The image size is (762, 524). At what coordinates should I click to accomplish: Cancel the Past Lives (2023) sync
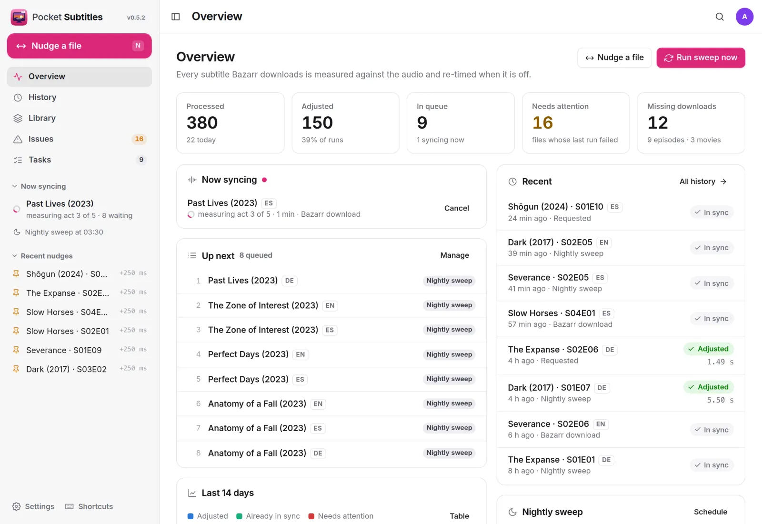456,208
